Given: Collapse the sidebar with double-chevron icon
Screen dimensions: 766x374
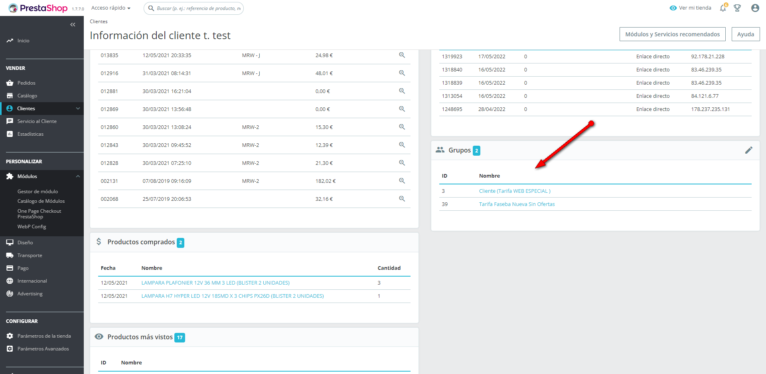Looking at the screenshot, I should 73,25.
